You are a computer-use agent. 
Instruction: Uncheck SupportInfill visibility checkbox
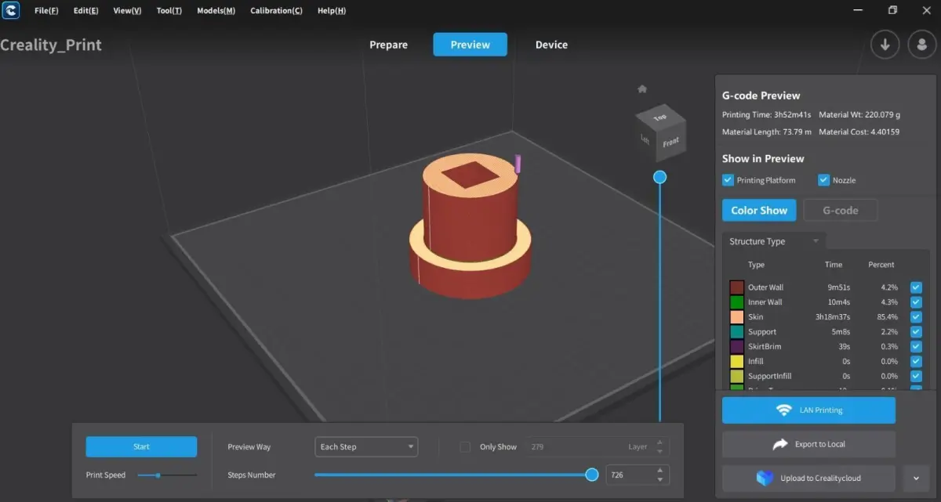pos(916,376)
